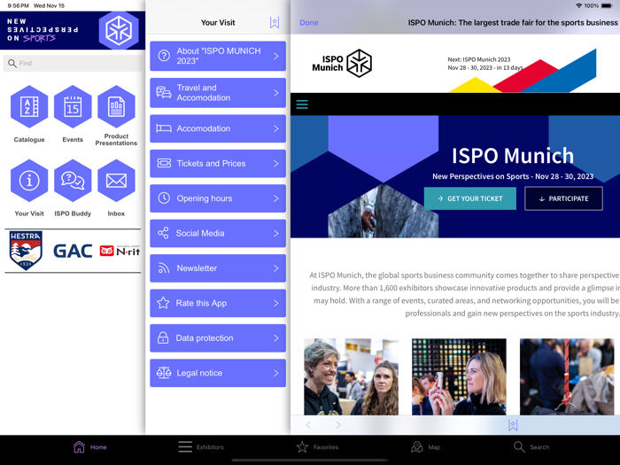The height and width of the screenshot is (465, 620).
Task: Switch to the Exhibitors tab
Action: [x=201, y=446]
